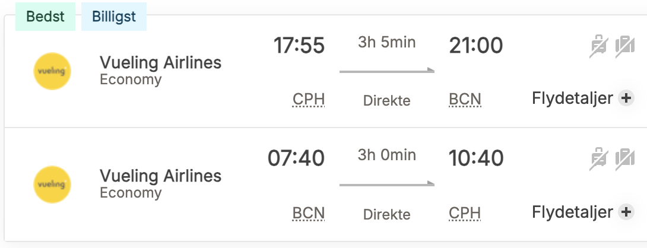Expand the Flydetaljer label for the CPH–BCN flight
The width and height of the screenshot is (647, 248).
coord(572,98)
